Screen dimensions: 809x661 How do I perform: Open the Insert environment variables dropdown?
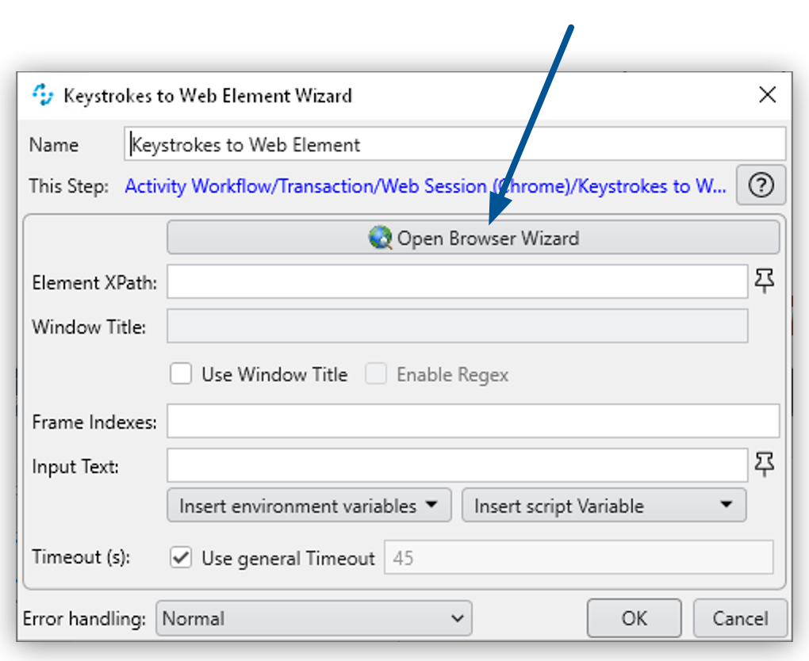click(x=309, y=505)
